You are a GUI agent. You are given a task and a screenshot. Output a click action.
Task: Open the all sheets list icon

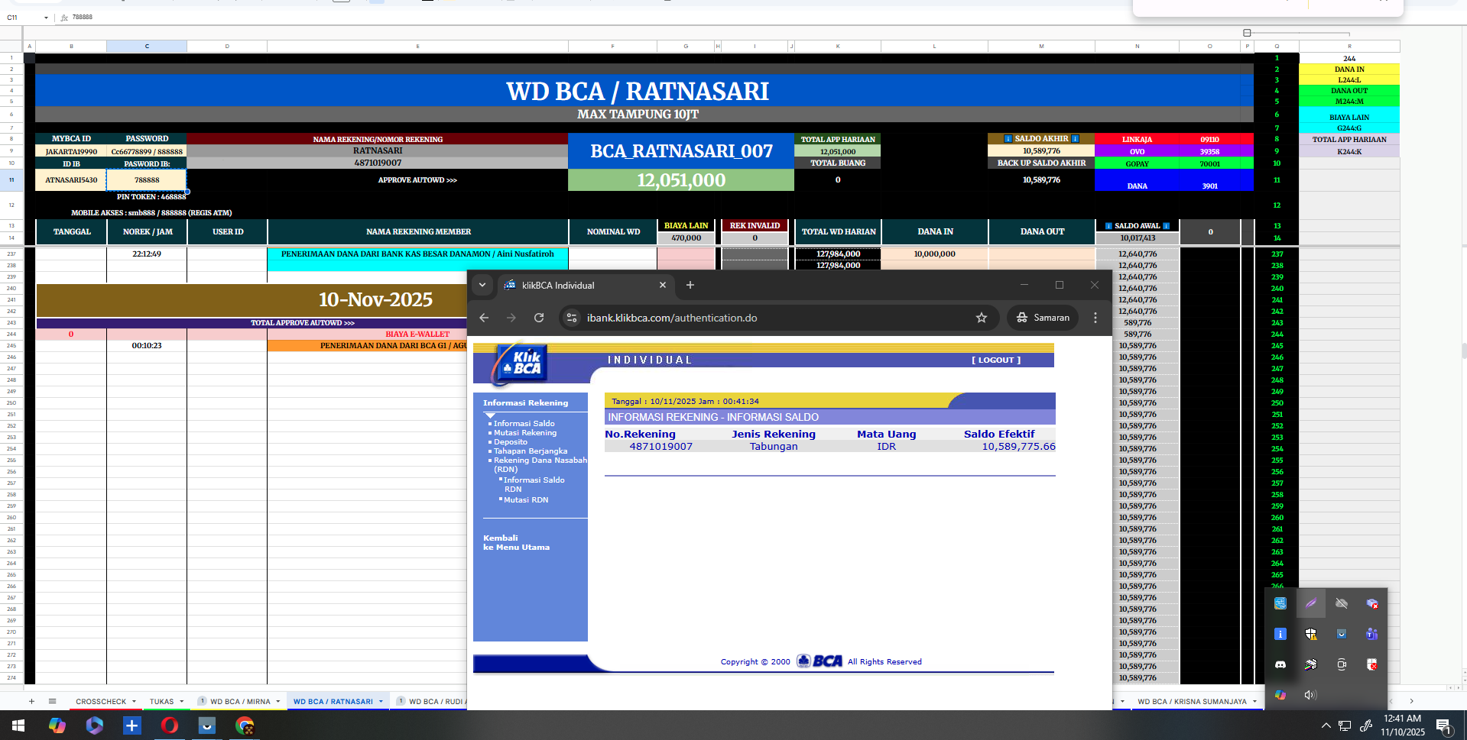click(53, 701)
